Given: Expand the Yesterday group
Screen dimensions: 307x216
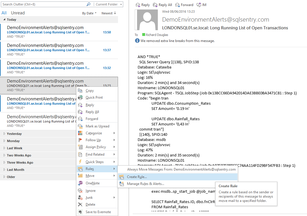Looking at the screenshot, I should (4, 134).
